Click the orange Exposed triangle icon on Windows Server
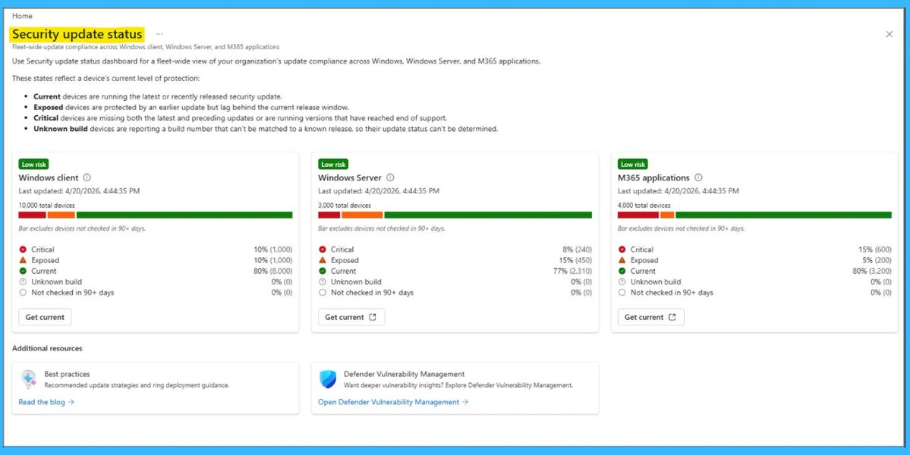The height and width of the screenshot is (455, 910). 323,260
